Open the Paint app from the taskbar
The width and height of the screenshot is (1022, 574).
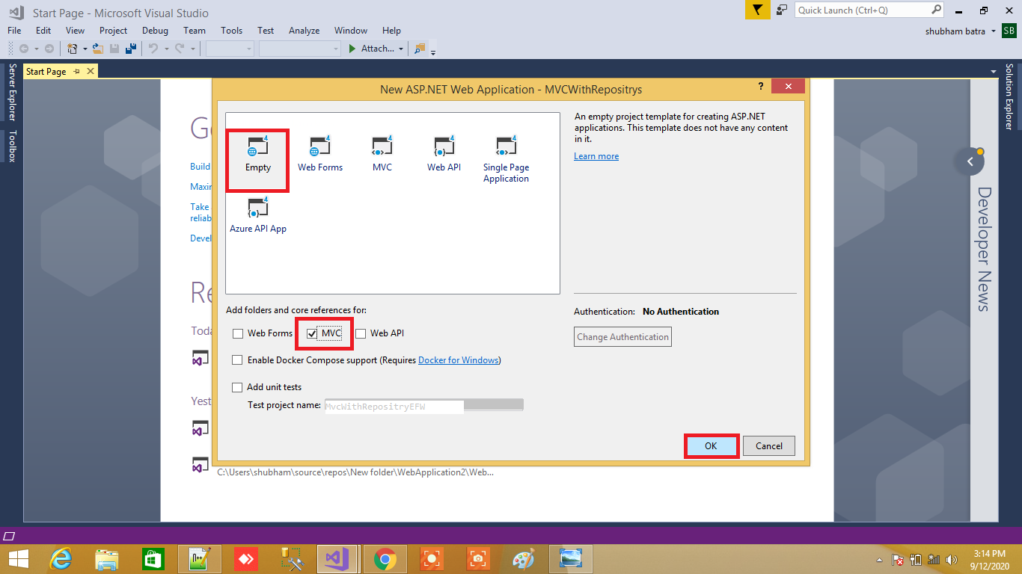coord(524,558)
